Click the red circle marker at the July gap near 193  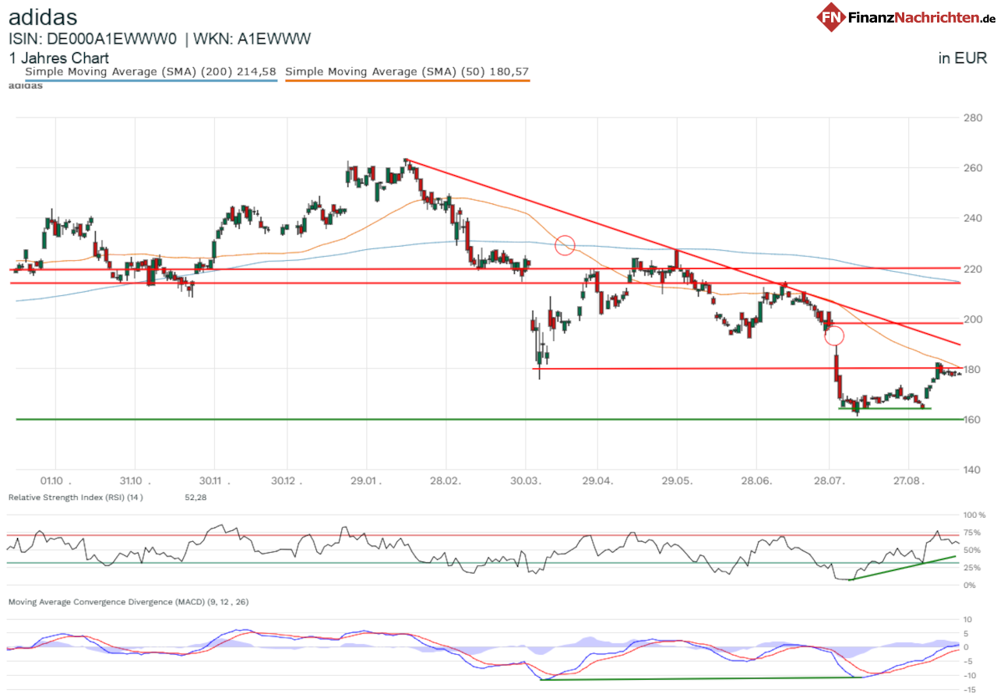pos(834,336)
